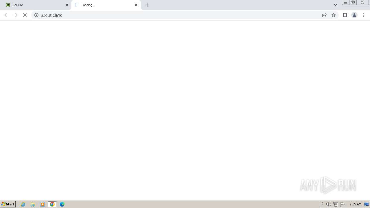This screenshot has height=208, width=370.
Task: Share this page icon
Action: point(324,15)
